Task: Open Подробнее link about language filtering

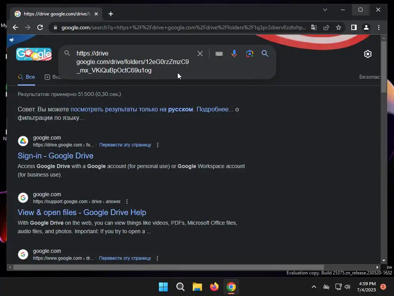Action: click(x=215, y=109)
